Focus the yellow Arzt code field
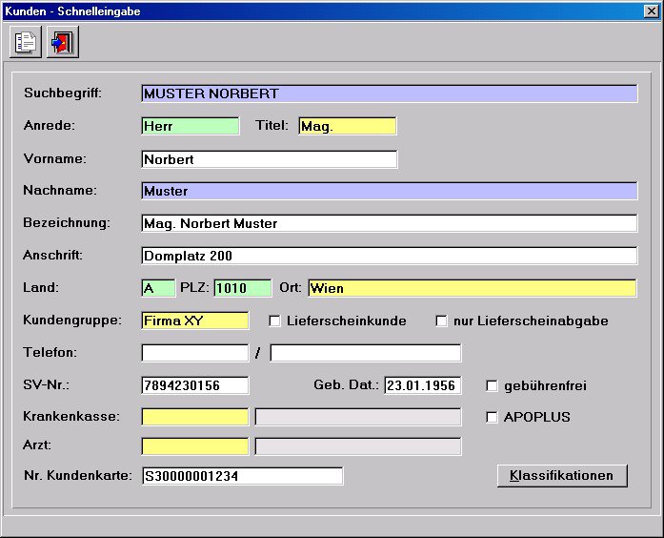The image size is (664, 538). point(194,446)
